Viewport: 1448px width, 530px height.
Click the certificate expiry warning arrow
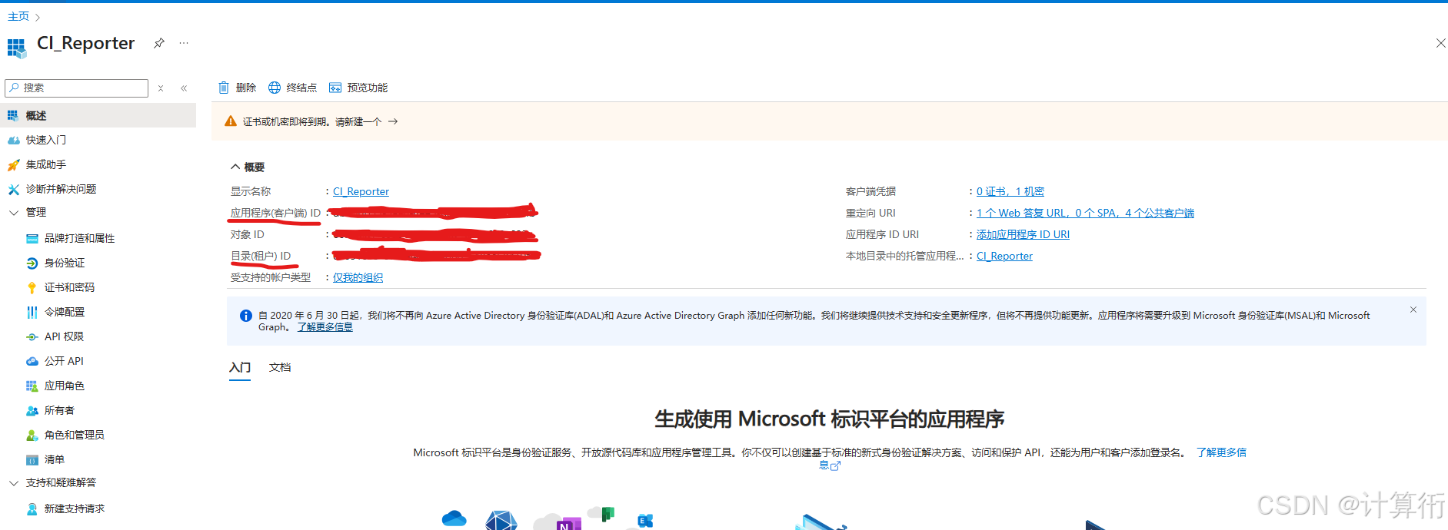coord(393,121)
